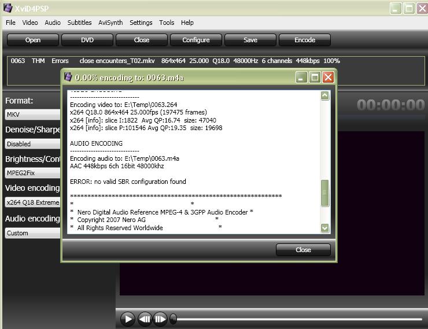
Task: Click the encoding dialog's title bar icon
Action: click(68, 77)
